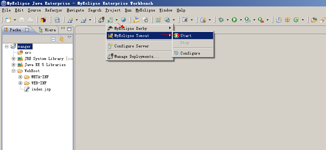Open the Refactor menu
326x150 pixels.
[54, 10]
